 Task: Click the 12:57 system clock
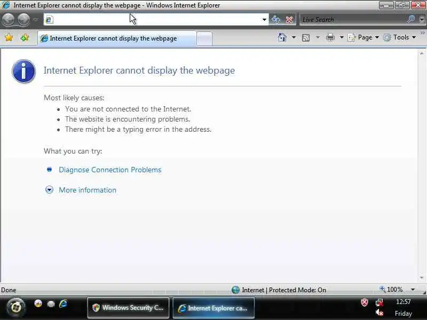[x=404, y=302]
